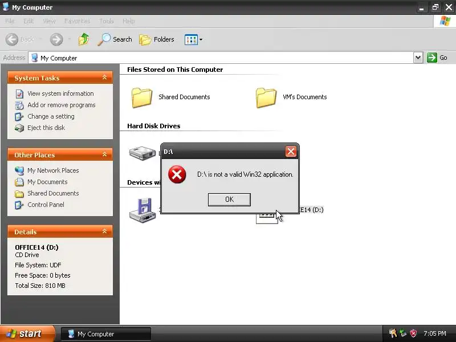Open Control Panel link

click(46, 205)
